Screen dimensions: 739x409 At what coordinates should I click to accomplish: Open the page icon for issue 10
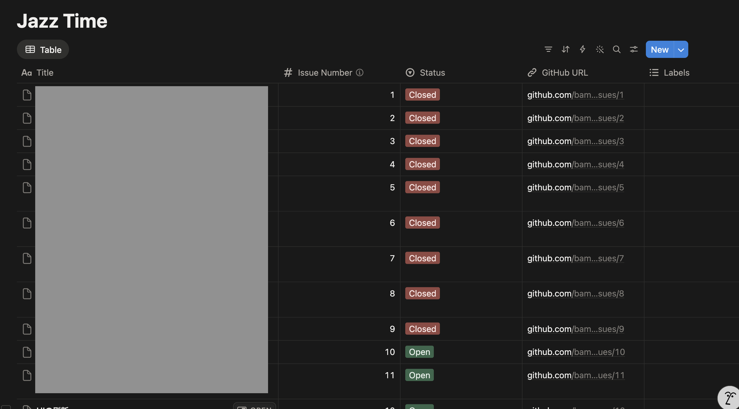27,352
